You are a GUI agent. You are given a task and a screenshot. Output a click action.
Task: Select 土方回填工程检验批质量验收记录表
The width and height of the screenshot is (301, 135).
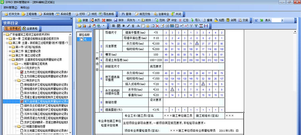point(44,76)
